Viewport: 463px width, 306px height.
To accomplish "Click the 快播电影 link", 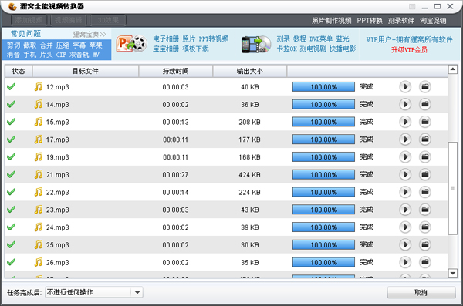I will click(343, 49).
